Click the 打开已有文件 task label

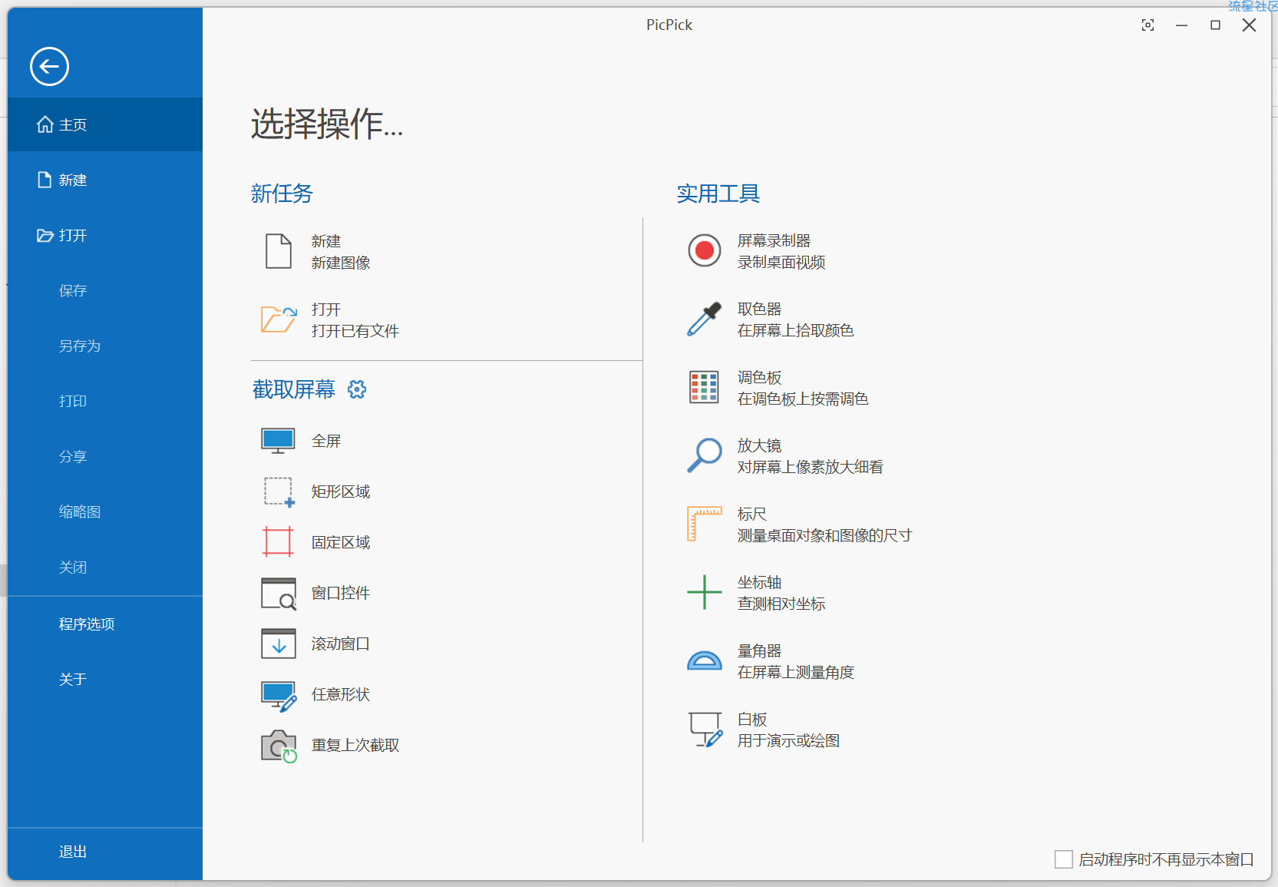pos(355,331)
